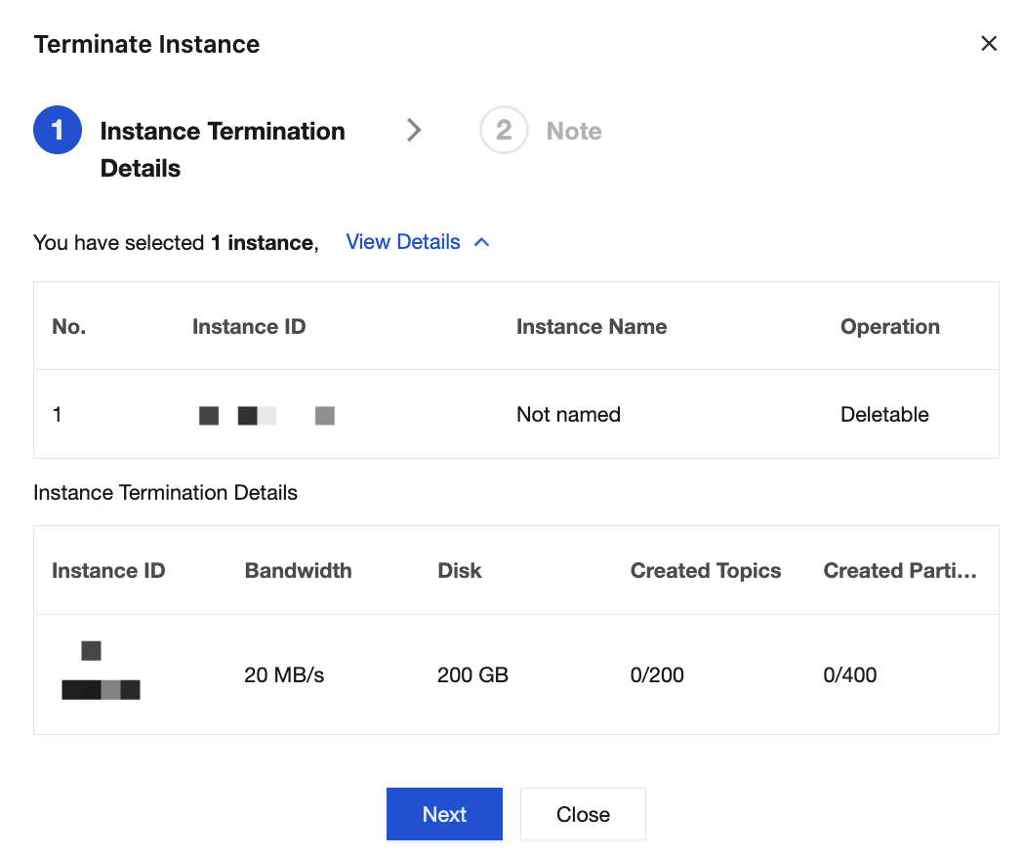This screenshot has width=1023, height=855.
Task: Select the Note step label
Action: (x=574, y=131)
